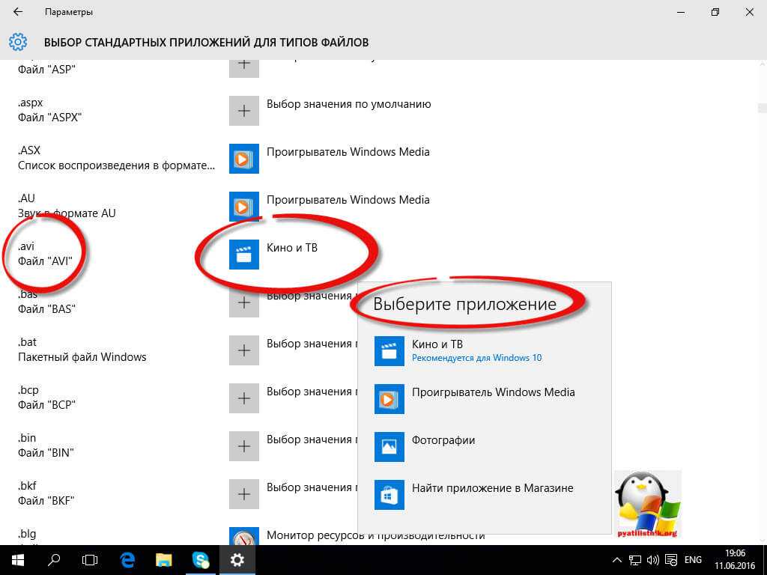Open Microsoft Edge from the taskbar

[127, 559]
